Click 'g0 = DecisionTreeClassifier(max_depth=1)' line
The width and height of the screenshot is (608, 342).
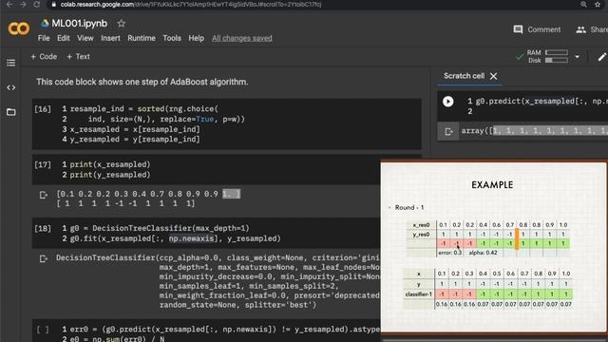tap(160, 228)
